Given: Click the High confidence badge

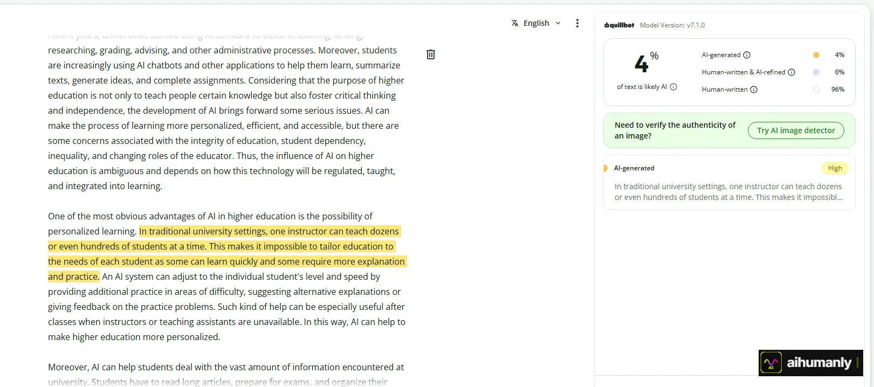Looking at the screenshot, I should pos(835,168).
